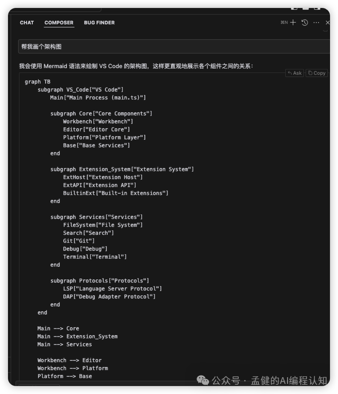The image size is (338, 394).
Task: Click the 'Git["Git"]' line
Action: [x=79, y=241]
